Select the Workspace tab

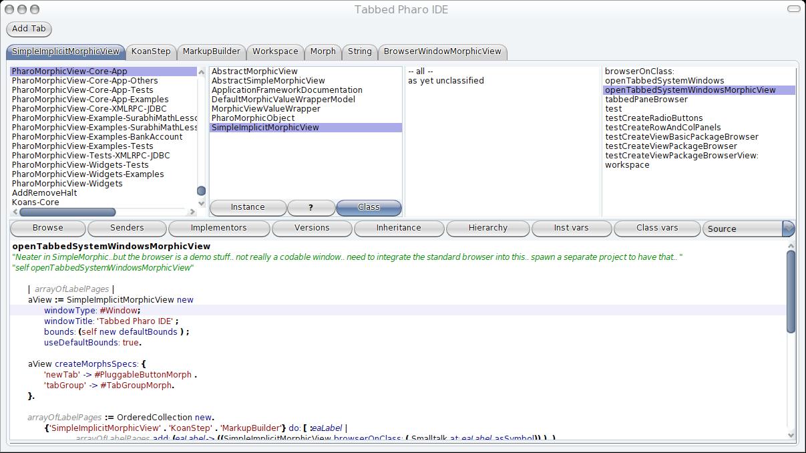click(275, 51)
